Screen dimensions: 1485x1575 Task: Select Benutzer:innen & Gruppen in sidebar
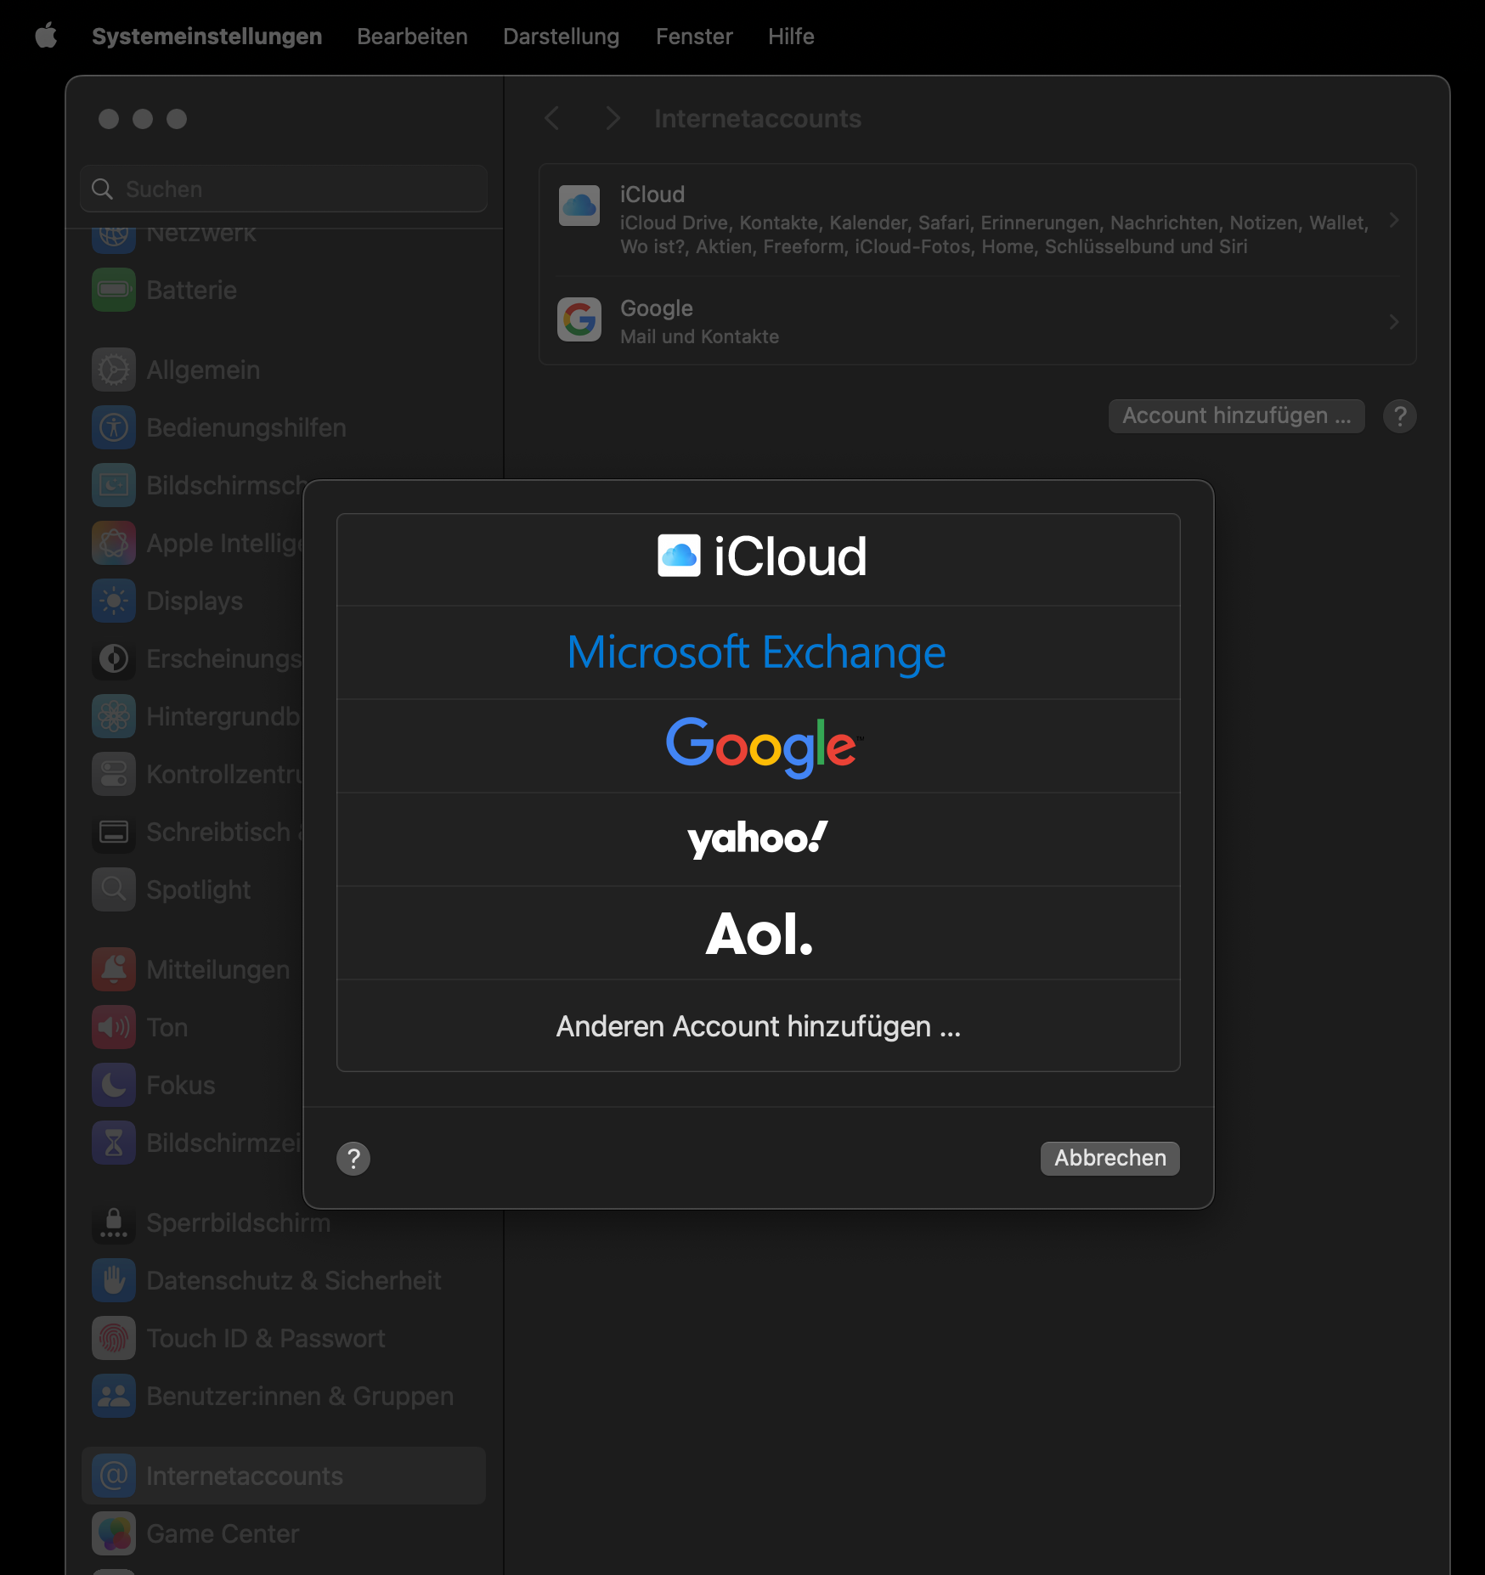coord(284,1396)
